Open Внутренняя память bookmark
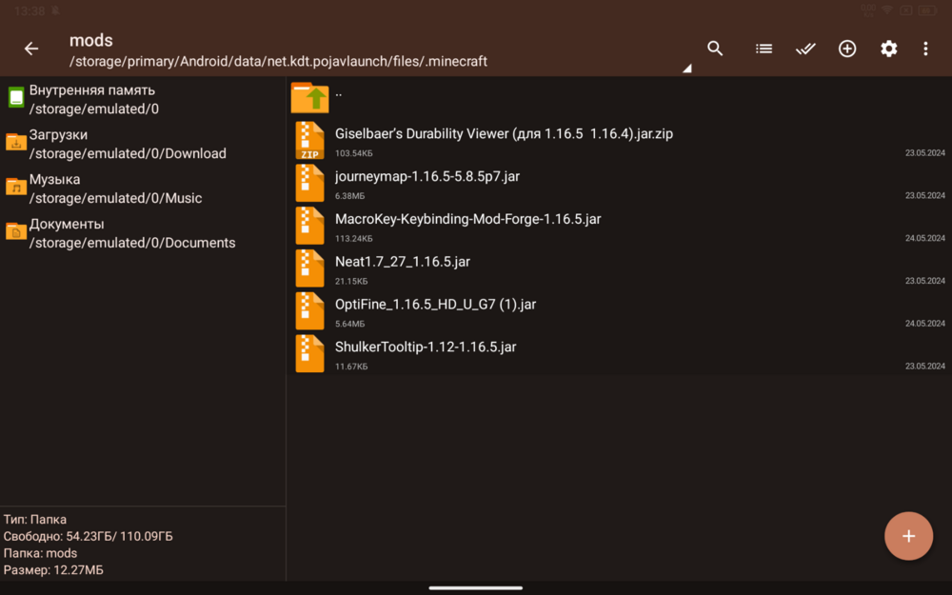Viewport: 952px width, 595px height. [143, 99]
